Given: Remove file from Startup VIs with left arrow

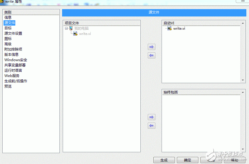Looking at the screenshot, I should 152,56.
